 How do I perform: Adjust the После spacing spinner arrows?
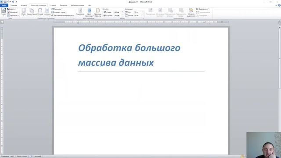tap(143, 16)
